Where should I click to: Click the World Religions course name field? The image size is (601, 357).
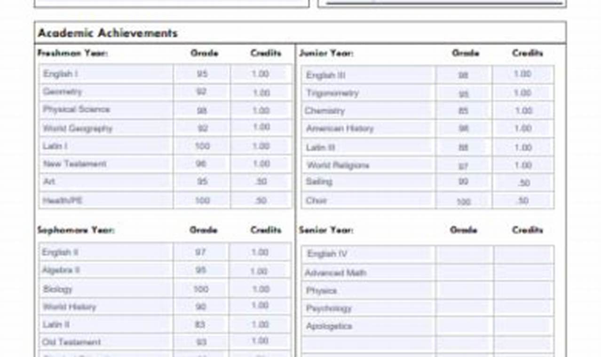tap(368, 165)
